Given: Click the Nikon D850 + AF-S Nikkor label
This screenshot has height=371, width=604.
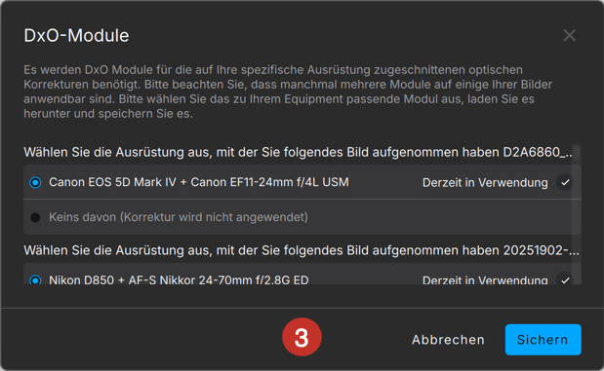Looking at the screenshot, I should [179, 279].
